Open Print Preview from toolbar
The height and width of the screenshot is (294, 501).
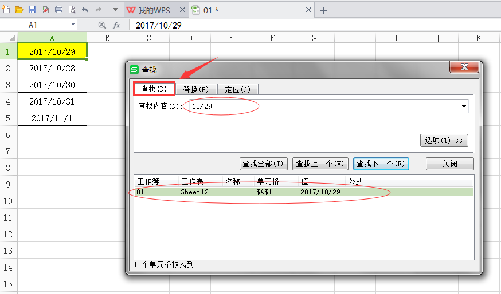tap(72, 10)
